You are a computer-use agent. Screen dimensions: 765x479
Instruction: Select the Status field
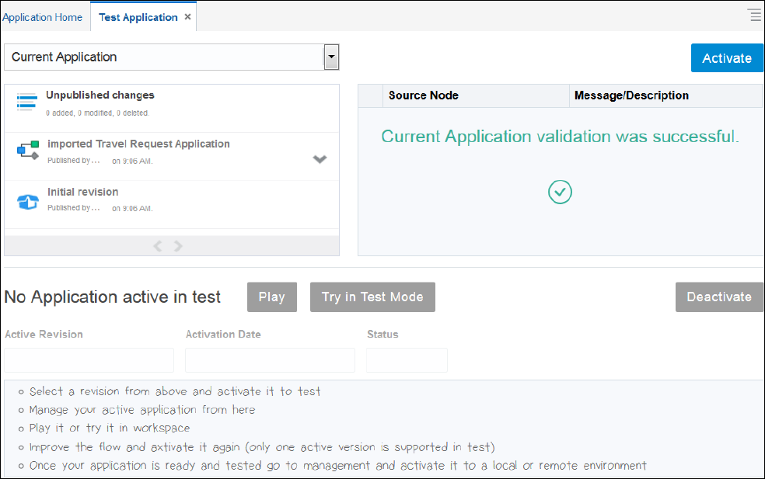point(407,359)
